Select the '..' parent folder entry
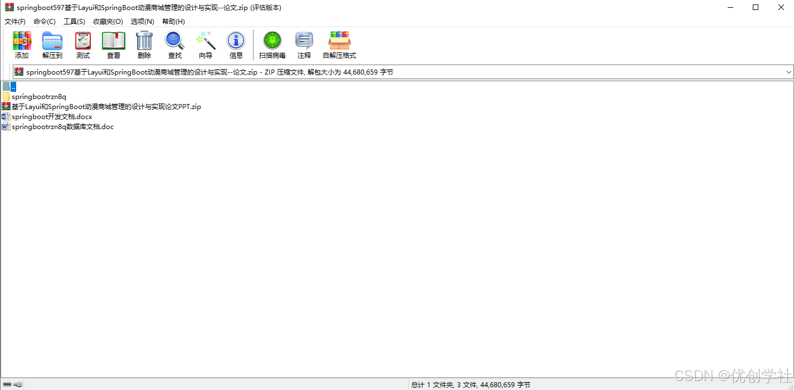The height and width of the screenshot is (390, 794). click(x=9, y=86)
